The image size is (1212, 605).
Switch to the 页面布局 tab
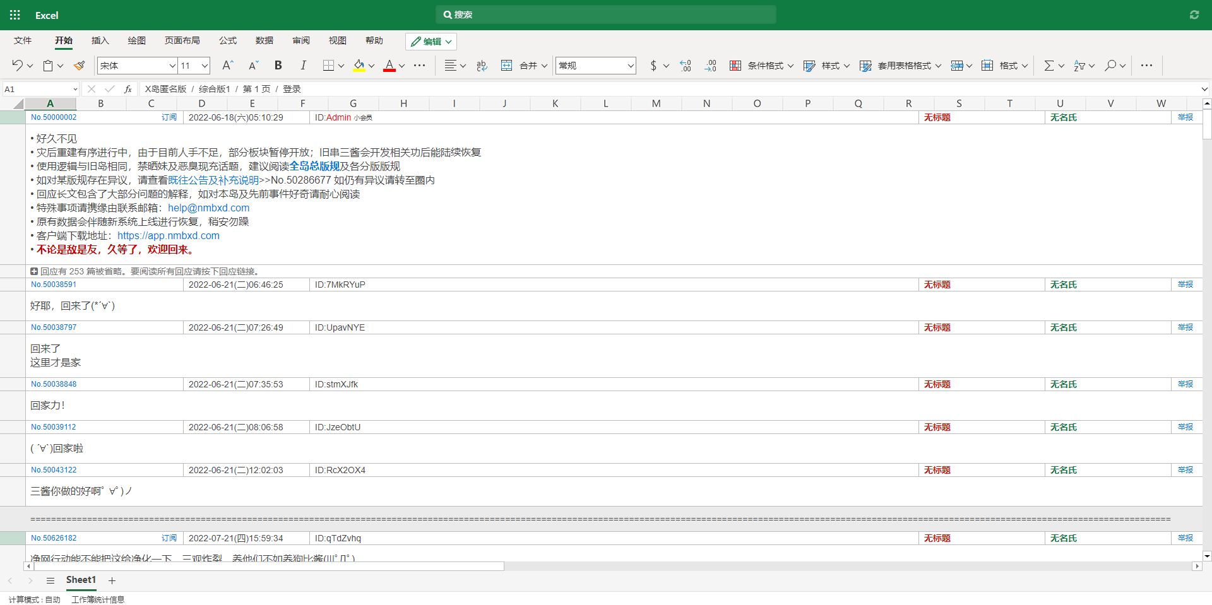point(182,40)
